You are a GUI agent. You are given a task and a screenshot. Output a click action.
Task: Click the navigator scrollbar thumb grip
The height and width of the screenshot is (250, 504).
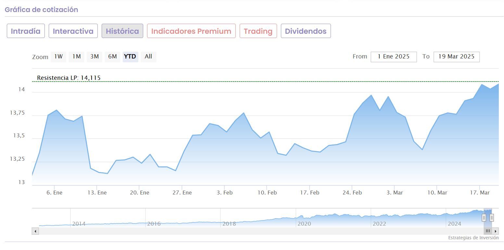[488, 231]
